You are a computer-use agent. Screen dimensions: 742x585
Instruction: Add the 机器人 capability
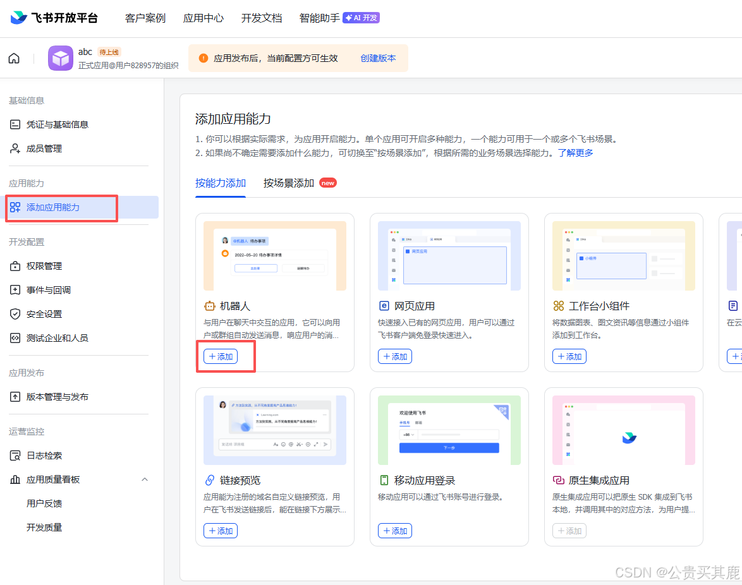point(221,356)
